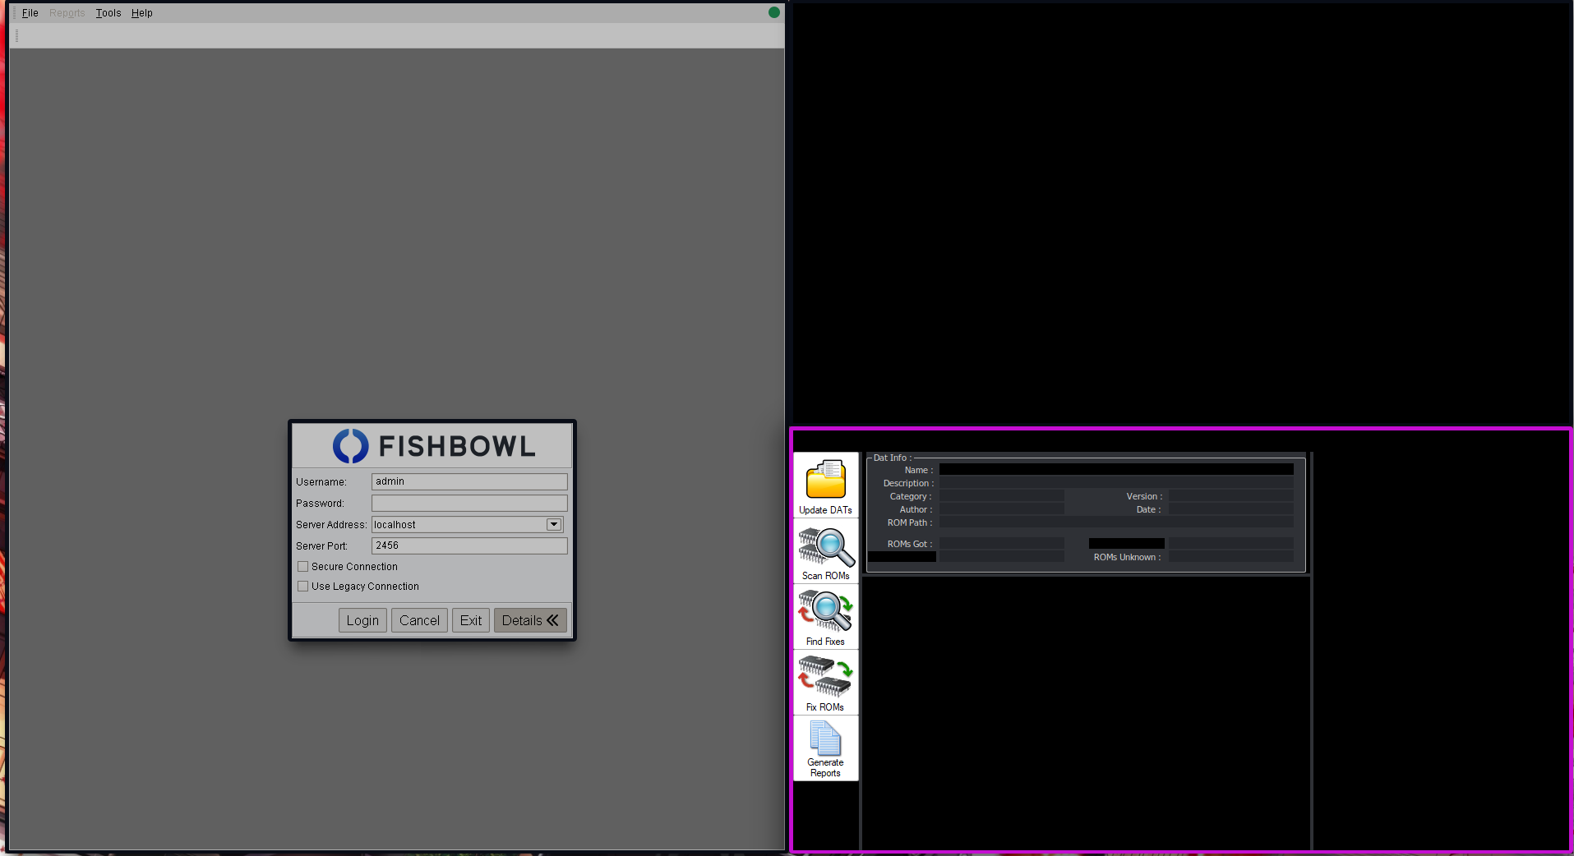Select the Server Port field showing 2456

click(x=469, y=545)
